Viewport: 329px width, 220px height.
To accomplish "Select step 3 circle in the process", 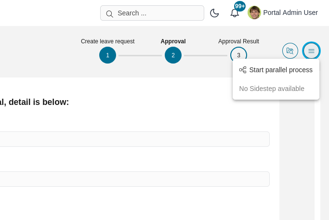I will 238,55.
